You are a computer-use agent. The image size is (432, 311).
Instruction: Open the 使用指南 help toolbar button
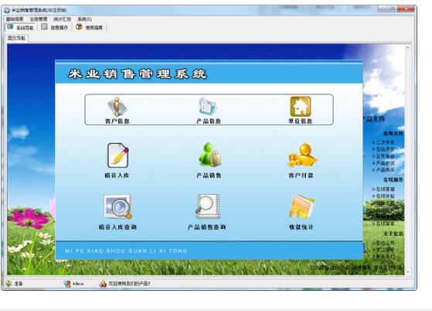pyautogui.click(x=90, y=28)
